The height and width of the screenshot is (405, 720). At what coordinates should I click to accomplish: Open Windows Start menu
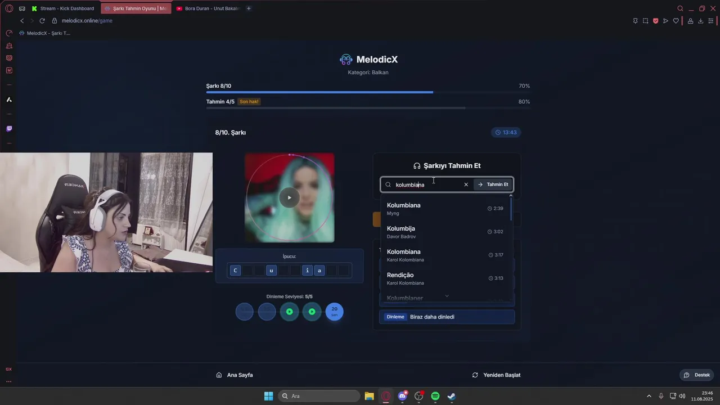(x=268, y=396)
